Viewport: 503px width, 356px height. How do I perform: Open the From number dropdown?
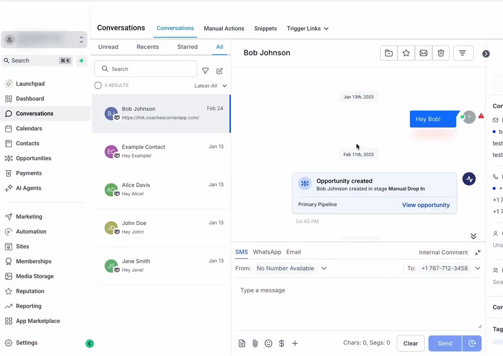point(292,268)
